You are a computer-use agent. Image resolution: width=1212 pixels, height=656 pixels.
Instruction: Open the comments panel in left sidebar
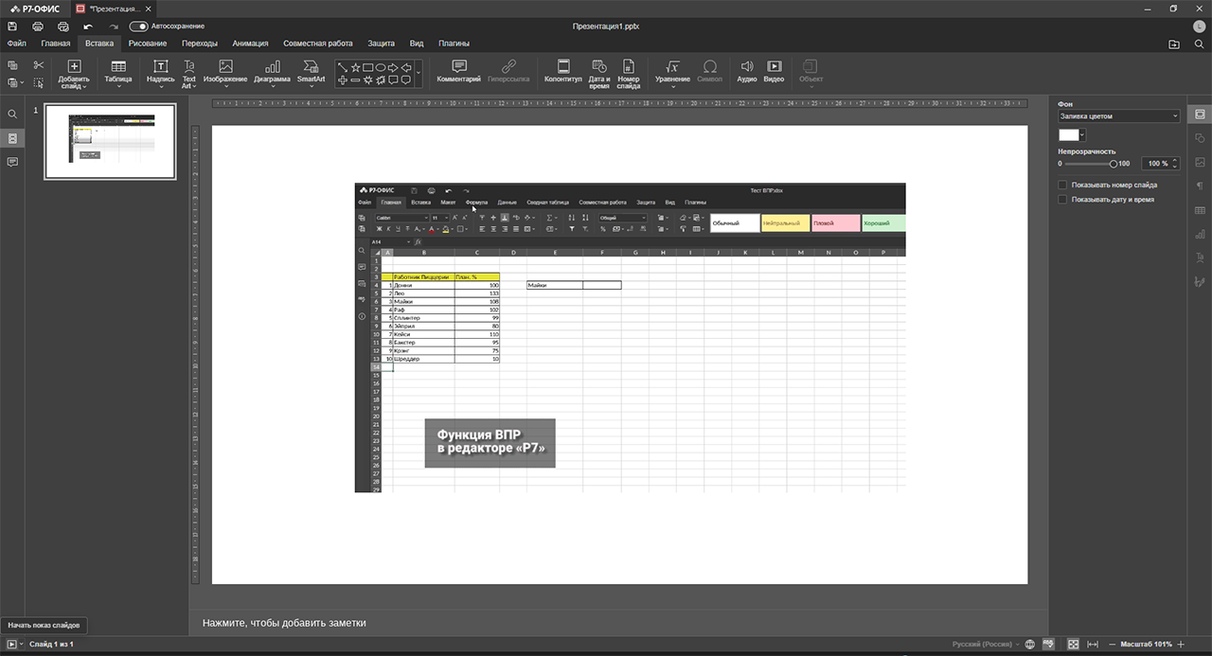12,162
